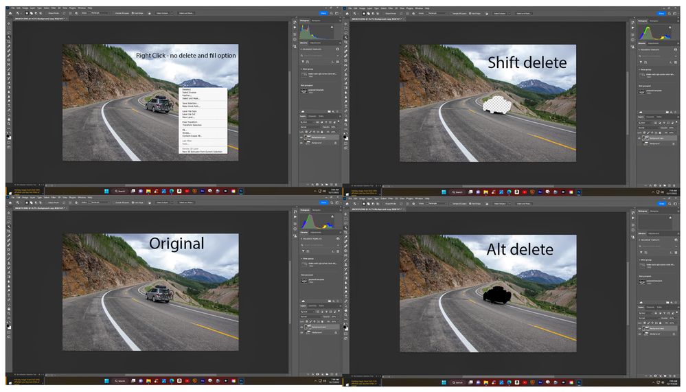Hide the Background copy layer in Original window

tap(301, 327)
